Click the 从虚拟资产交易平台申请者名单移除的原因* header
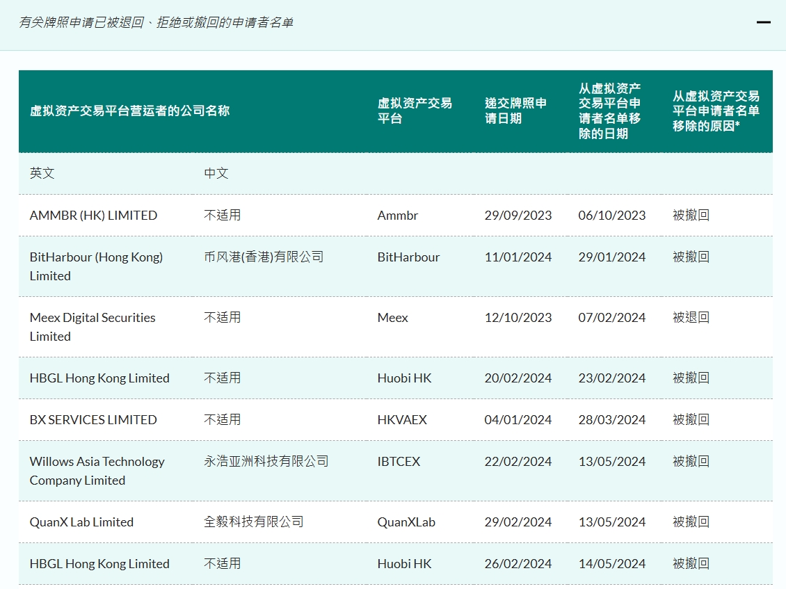Screen dimensions: 786x589 [716, 111]
